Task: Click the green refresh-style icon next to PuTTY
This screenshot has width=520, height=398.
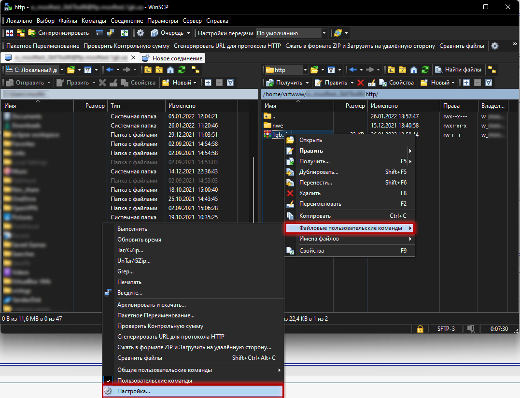Action: tap(125, 33)
